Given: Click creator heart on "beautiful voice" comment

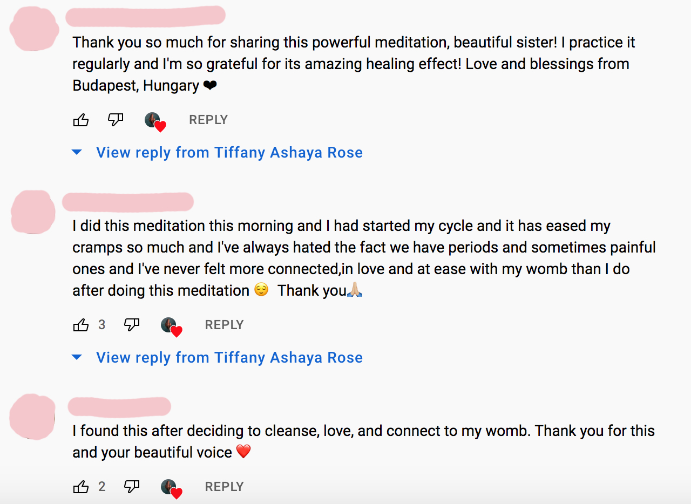Looking at the screenshot, I should [171, 488].
